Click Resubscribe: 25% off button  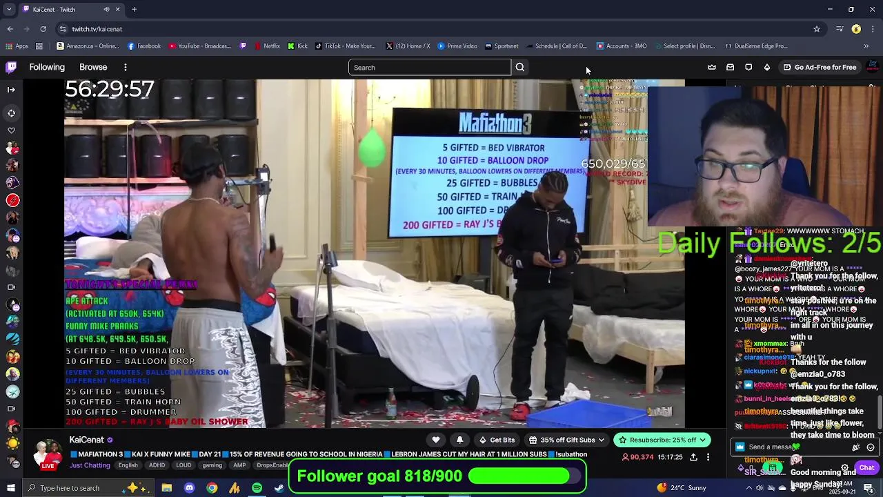(x=662, y=440)
